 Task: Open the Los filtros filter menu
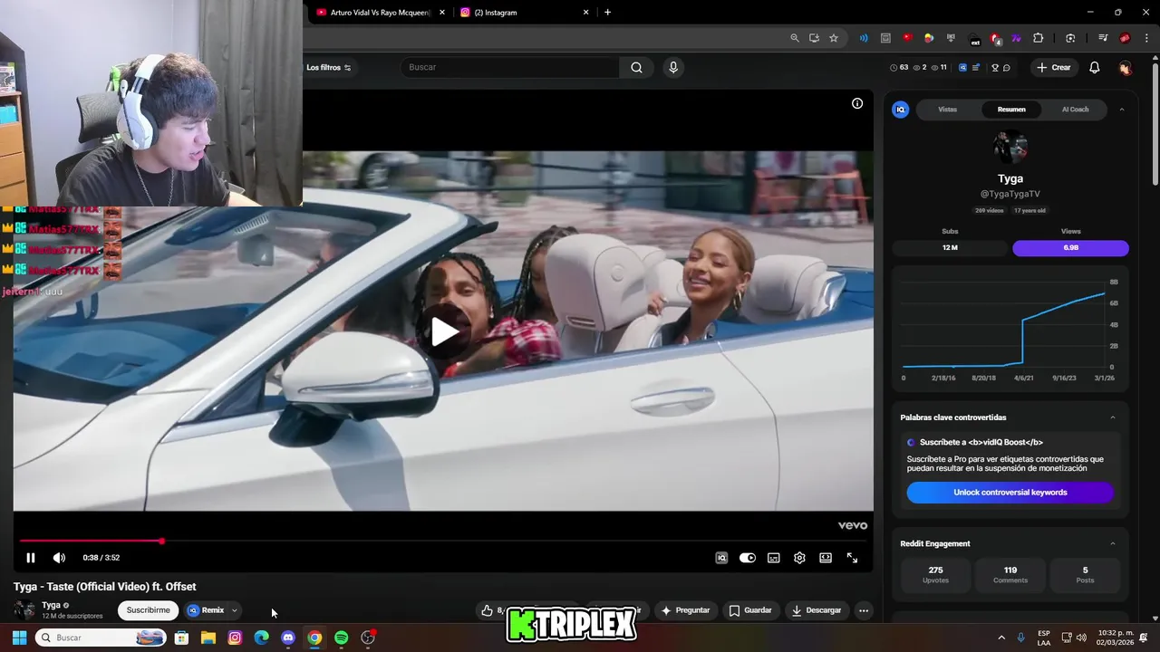coord(328,67)
